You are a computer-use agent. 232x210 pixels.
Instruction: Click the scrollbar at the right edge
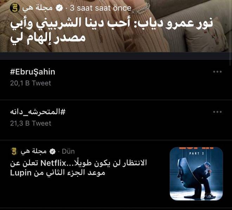coord(231,33)
